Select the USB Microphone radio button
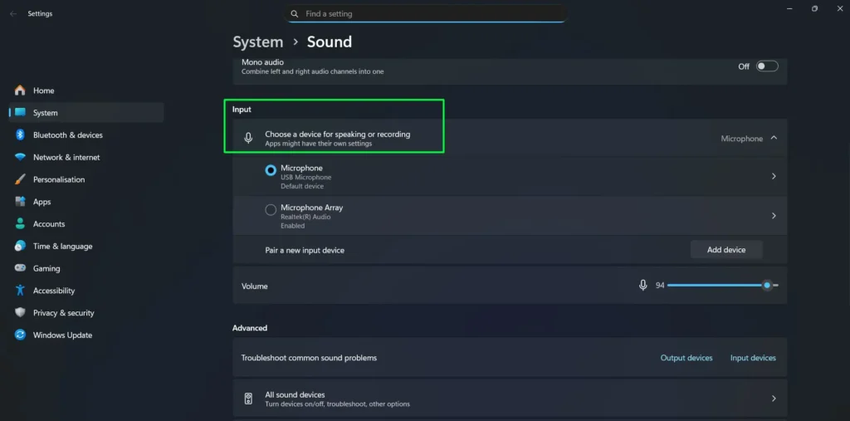 tap(271, 170)
